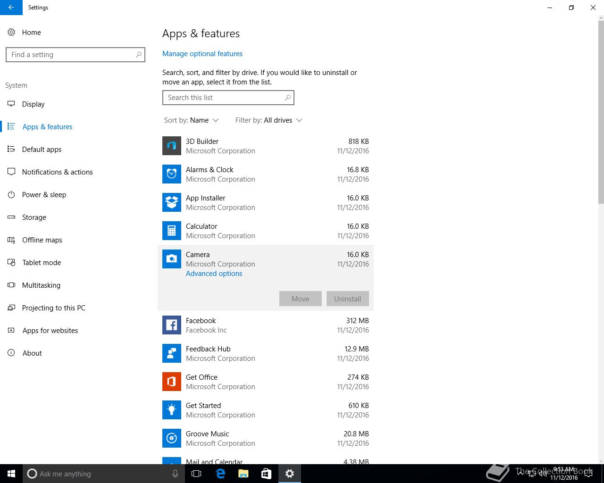The height and width of the screenshot is (483, 604).
Task: Open Camera Advanced options link
Action: click(214, 274)
